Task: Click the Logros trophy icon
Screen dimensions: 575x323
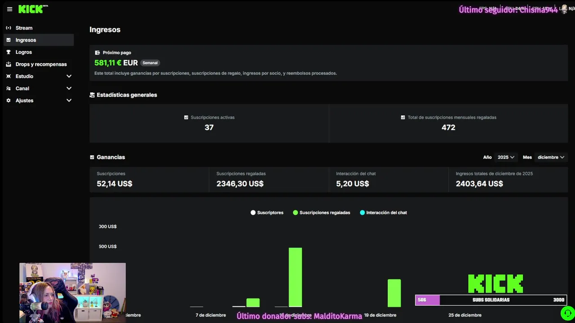Action: pos(9,52)
